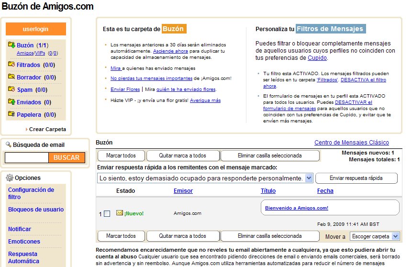Tick the checkbox for the Amigos.com message
Viewport: 412px width, 267px height.
[107, 214]
